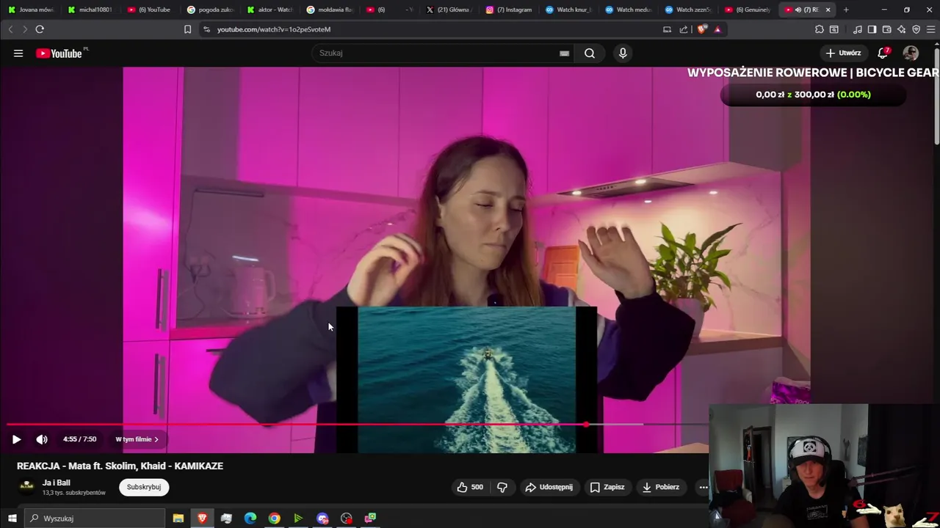Go back in browser history
Viewport: 940px width, 528px height.
coord(10,29)
